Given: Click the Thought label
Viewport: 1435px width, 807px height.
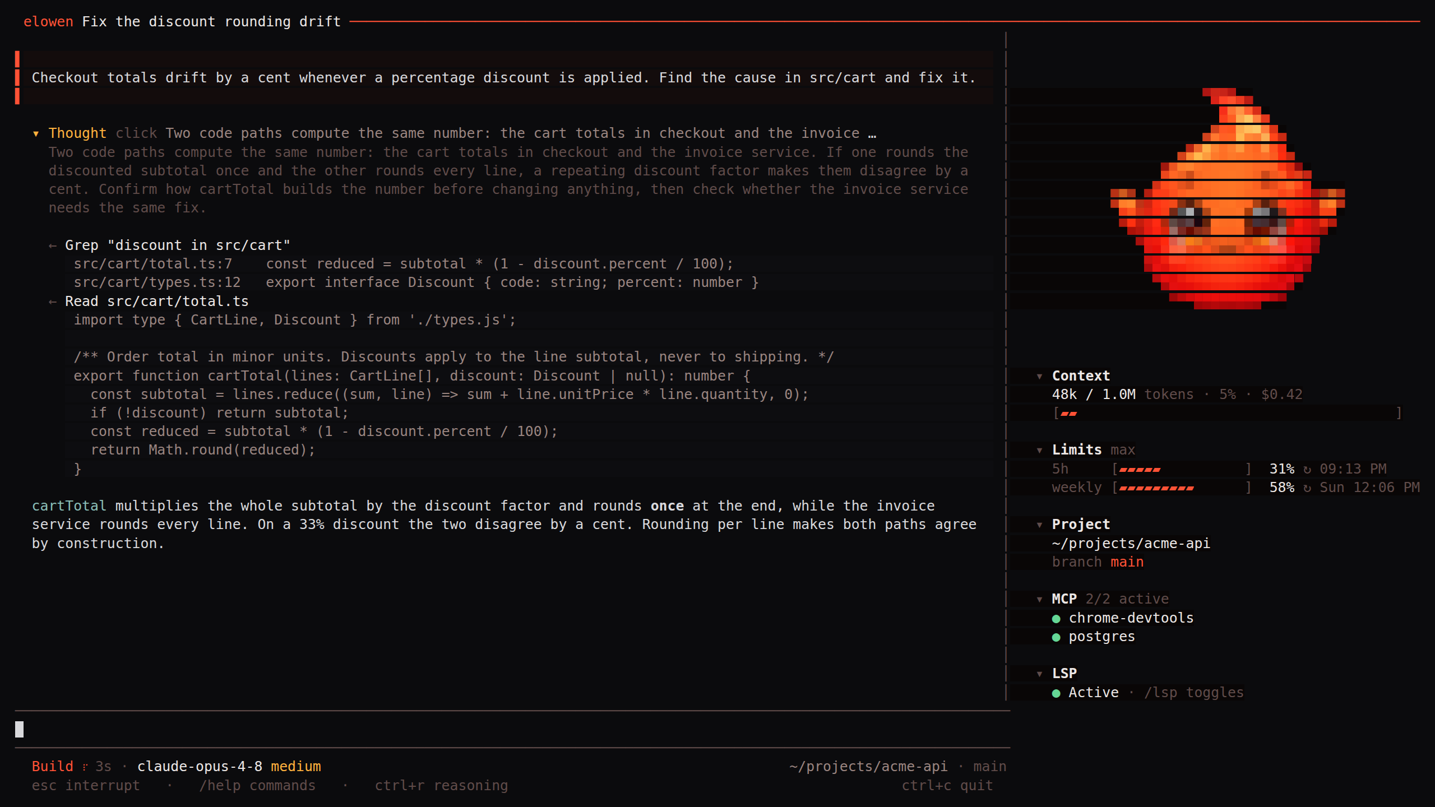Looking at the screenshot, I should 77,133.
